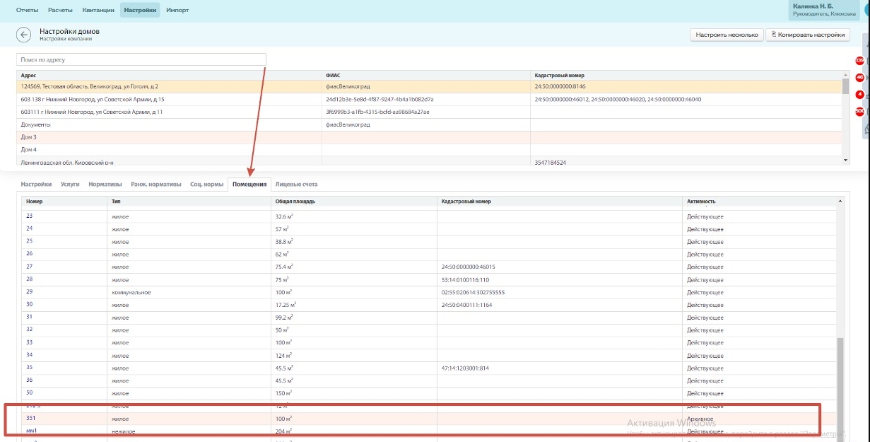
Task: Click the red 139 notification badge
Action: (x=860, y=61)
